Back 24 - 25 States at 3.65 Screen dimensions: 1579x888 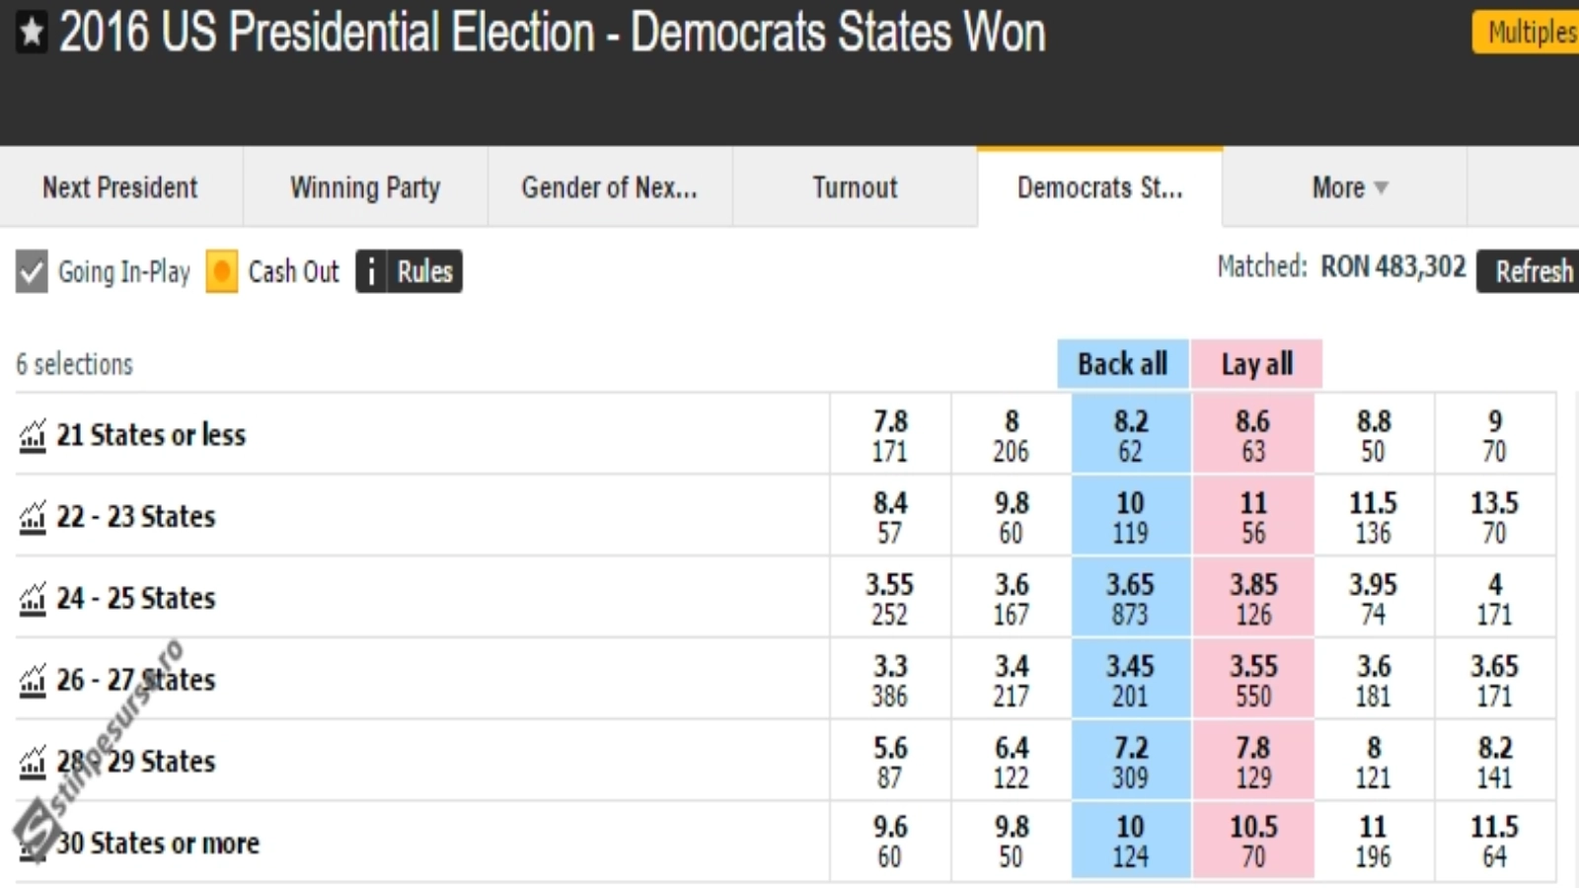pos(1130,599)
